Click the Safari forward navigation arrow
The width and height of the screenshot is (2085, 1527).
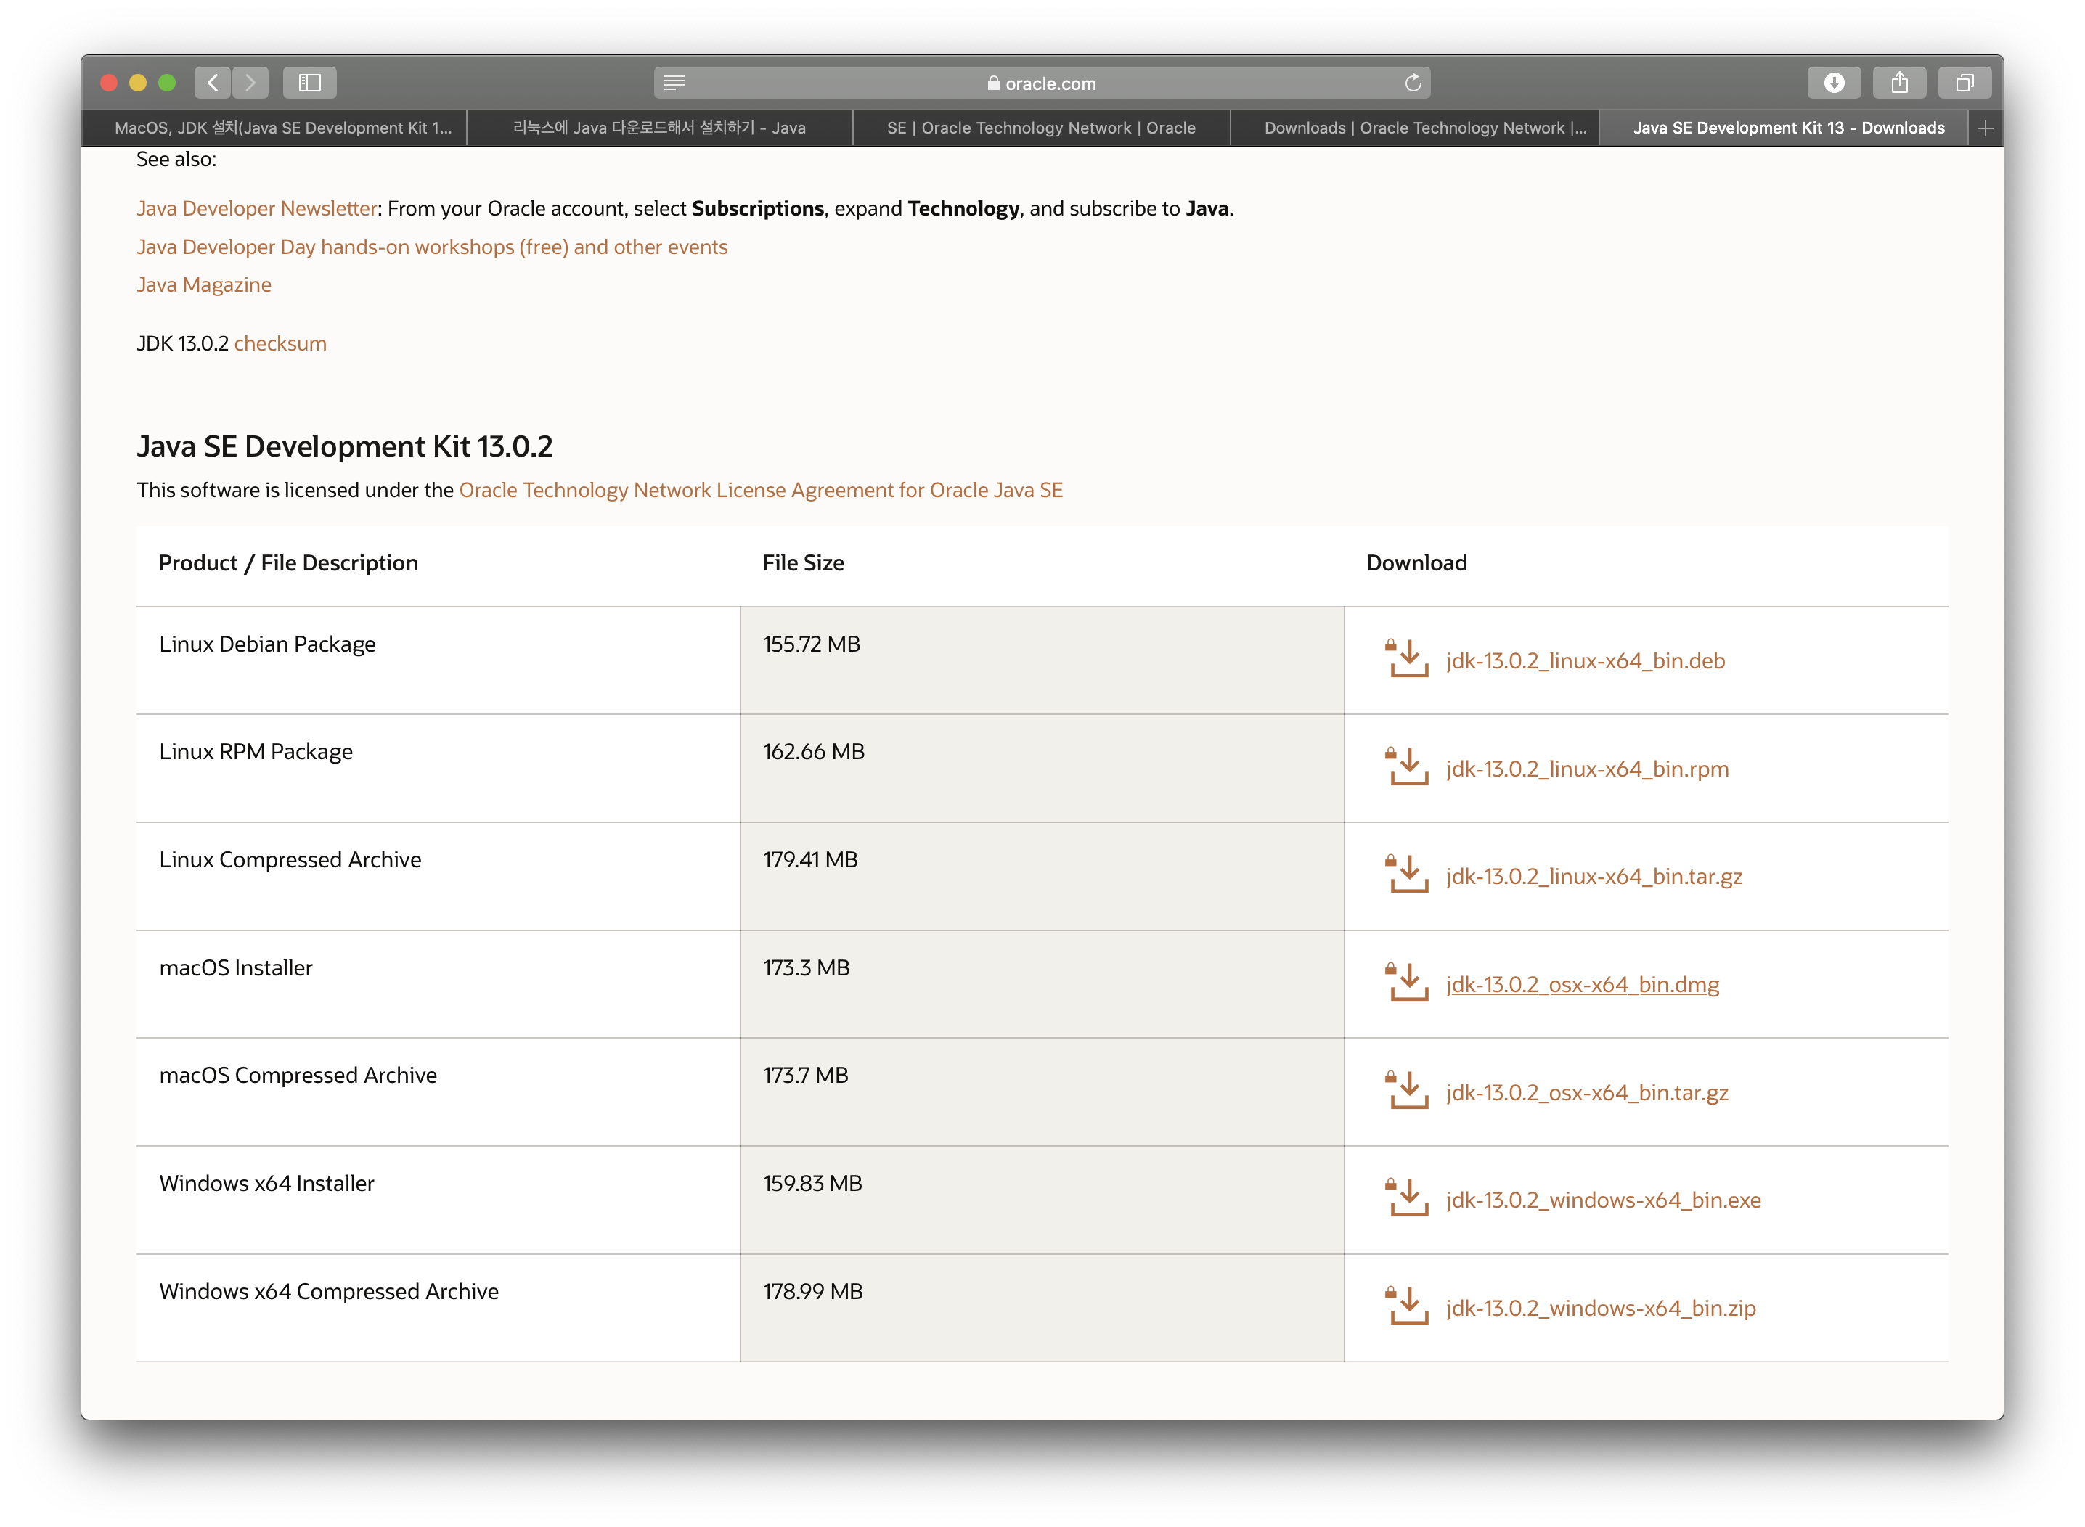tap(250, 83)
